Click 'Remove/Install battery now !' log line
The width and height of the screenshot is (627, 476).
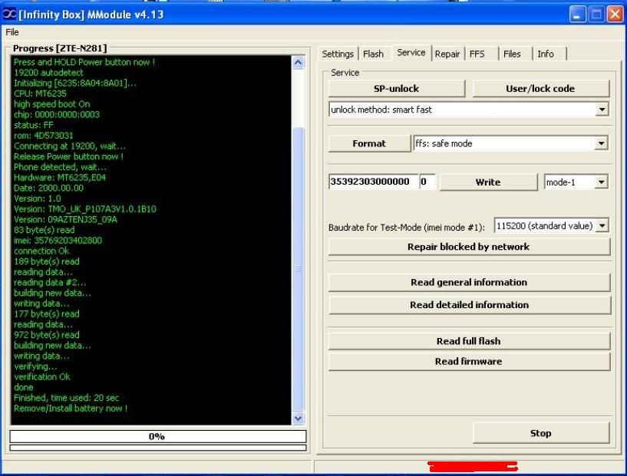pos(71,408)
